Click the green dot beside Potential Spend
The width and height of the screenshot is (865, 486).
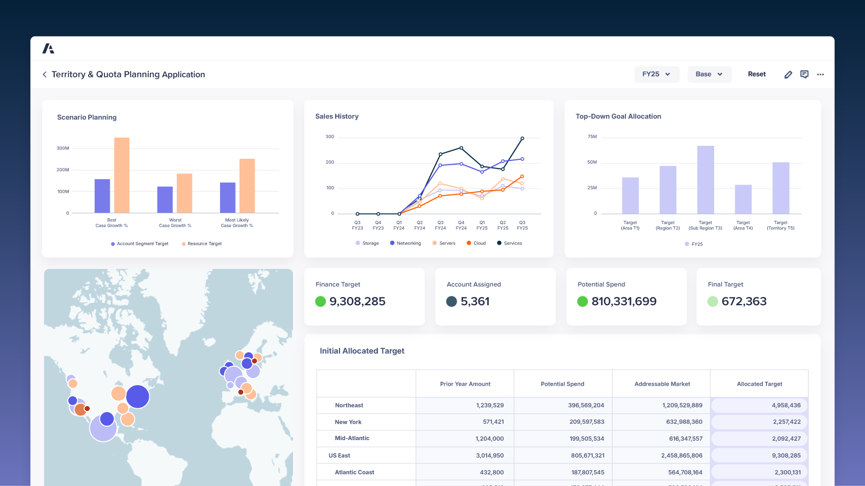(x=582, y=302)
